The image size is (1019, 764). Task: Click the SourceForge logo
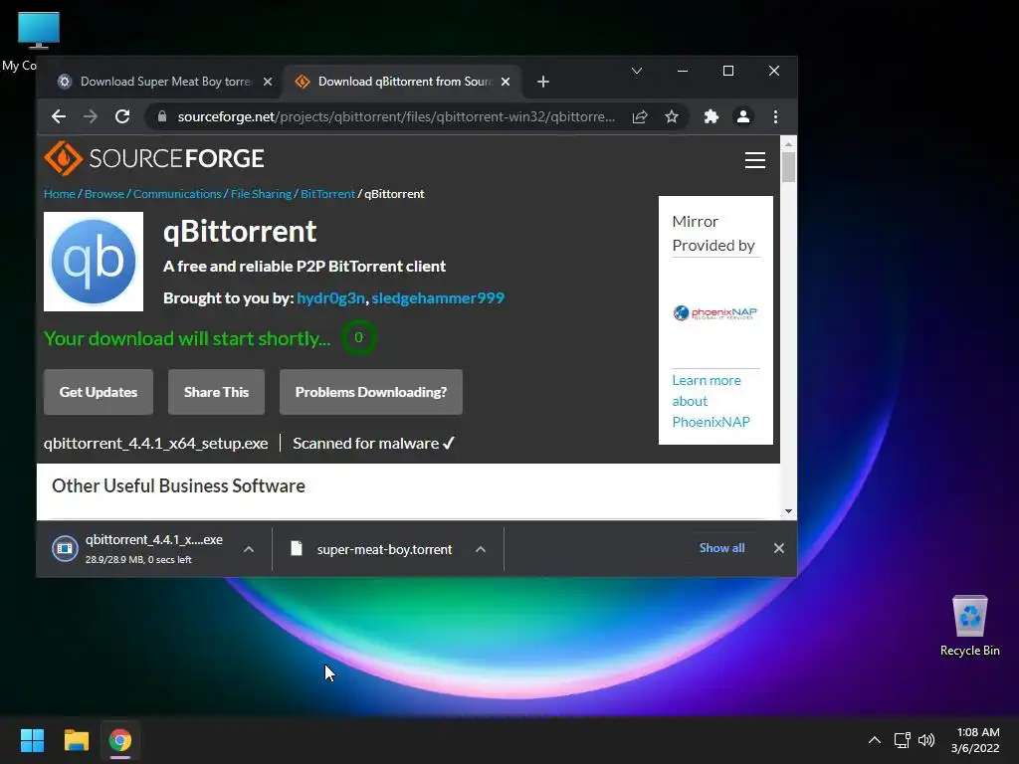[154, 158]
